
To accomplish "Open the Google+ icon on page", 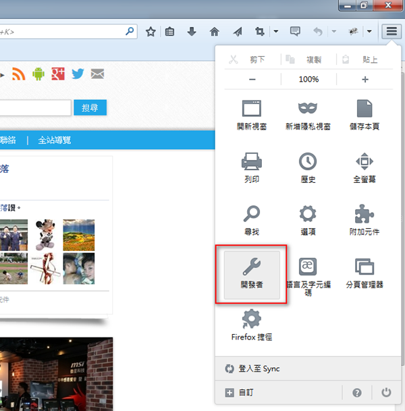I will (58, 74).
